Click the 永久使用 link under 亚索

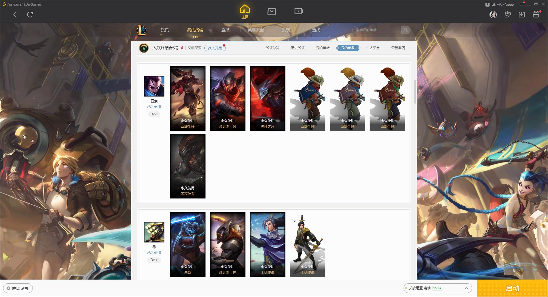154,107
